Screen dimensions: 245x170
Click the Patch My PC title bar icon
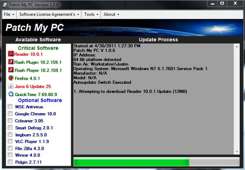tap(5, 5)
